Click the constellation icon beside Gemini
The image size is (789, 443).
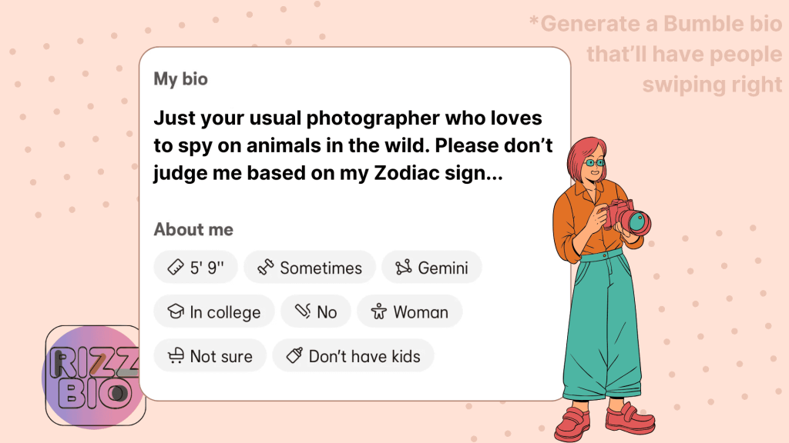tap(404, 267)
